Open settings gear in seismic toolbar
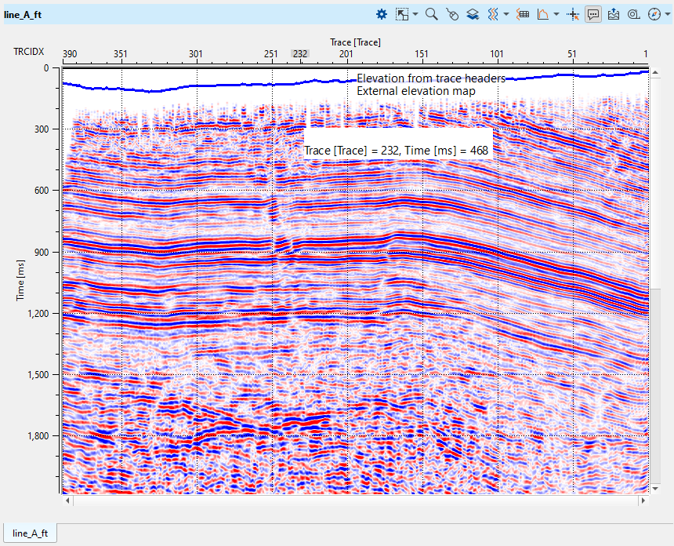 click(382, 14)
